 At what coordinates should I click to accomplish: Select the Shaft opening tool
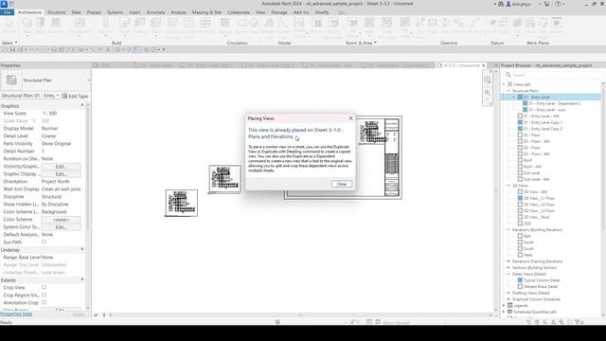click(432, 26)
